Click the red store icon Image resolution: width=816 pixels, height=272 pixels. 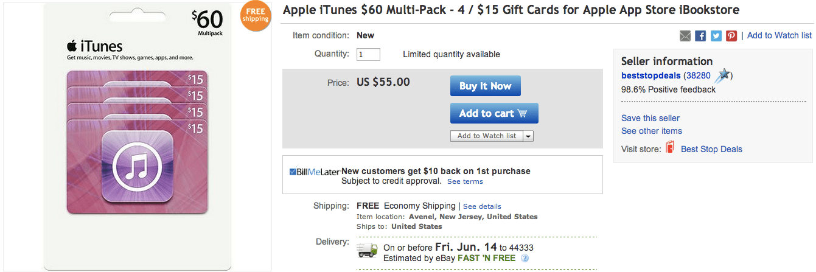(670, 148)
